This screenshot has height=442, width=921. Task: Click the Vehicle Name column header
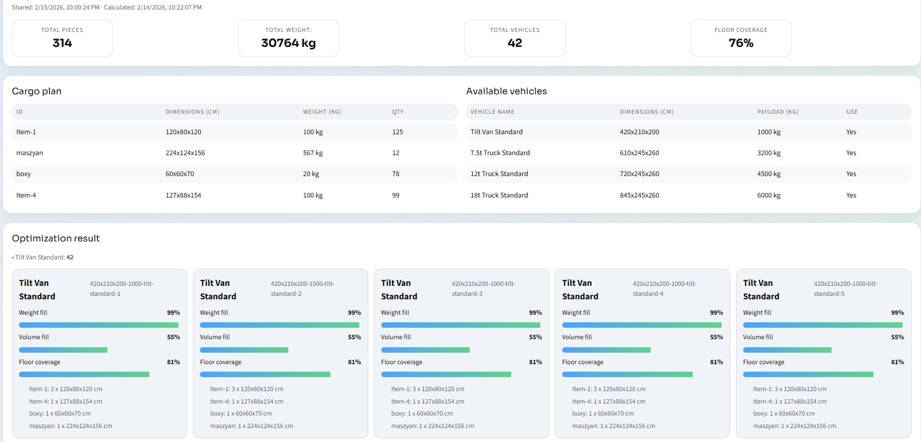492,112
